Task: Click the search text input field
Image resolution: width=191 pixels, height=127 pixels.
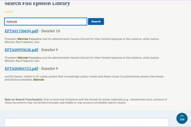Action: point(46,22)
